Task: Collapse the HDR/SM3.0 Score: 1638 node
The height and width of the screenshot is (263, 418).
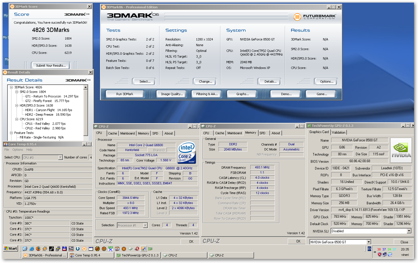Action: [17, 105]
